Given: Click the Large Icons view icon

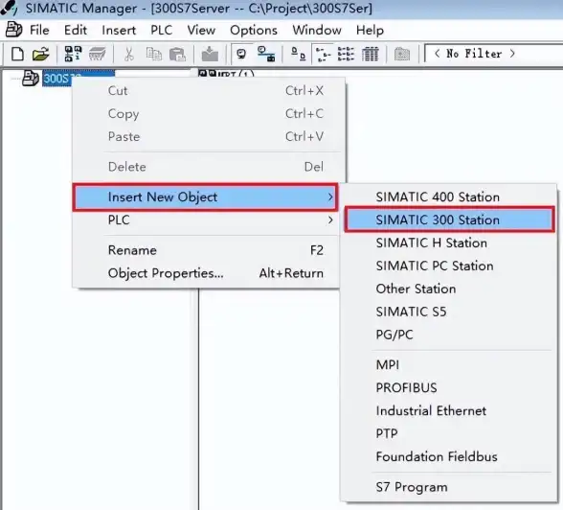Looking at the screenshot, I should (298, 54).
